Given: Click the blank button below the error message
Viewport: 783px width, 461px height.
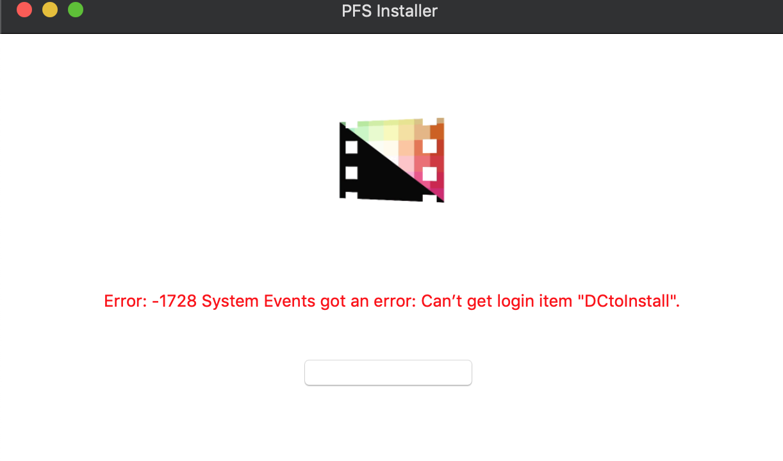Looking at the screenshot, I should click(x=388, y=373).
